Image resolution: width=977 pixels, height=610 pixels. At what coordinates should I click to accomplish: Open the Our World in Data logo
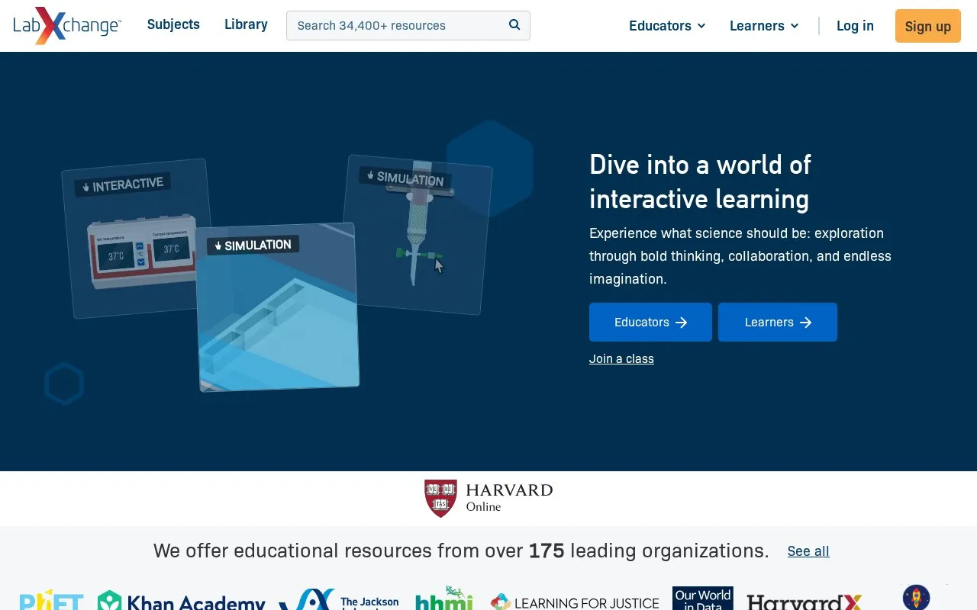[703, 599]
